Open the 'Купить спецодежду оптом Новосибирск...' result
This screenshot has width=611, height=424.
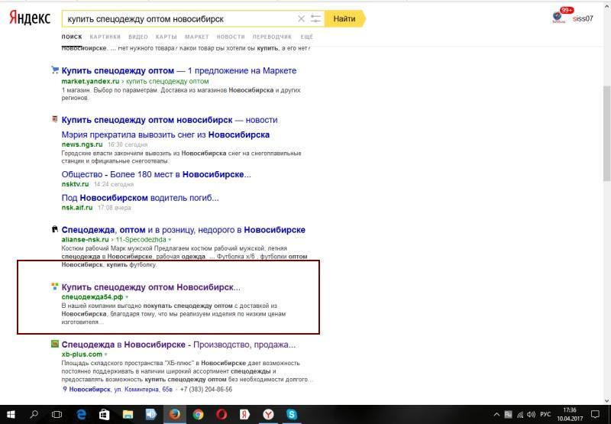[x=150, y=287]
